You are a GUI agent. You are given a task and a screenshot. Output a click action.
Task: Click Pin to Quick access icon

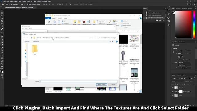[x=49, y=22]
